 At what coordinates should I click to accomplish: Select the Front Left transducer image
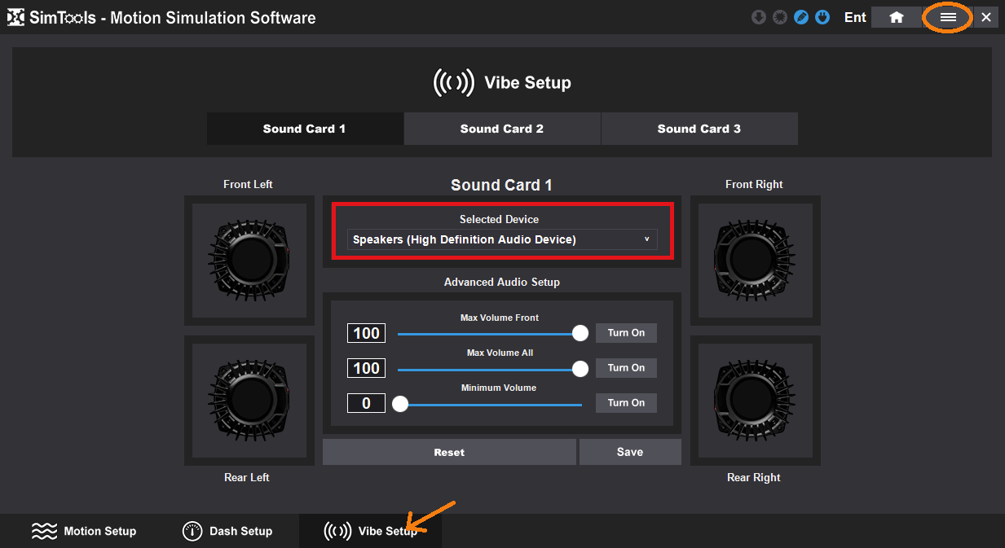249,261
